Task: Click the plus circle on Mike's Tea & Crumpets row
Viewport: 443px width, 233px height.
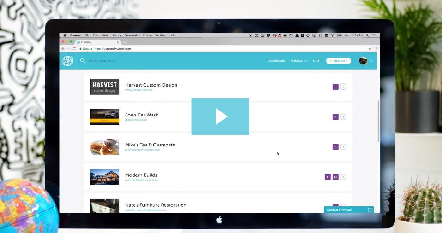Action: click(x=343, y=147)
